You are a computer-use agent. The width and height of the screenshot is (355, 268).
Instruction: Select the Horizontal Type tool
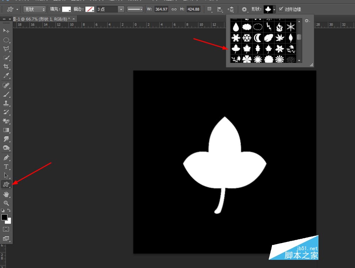tap(6, 166)
